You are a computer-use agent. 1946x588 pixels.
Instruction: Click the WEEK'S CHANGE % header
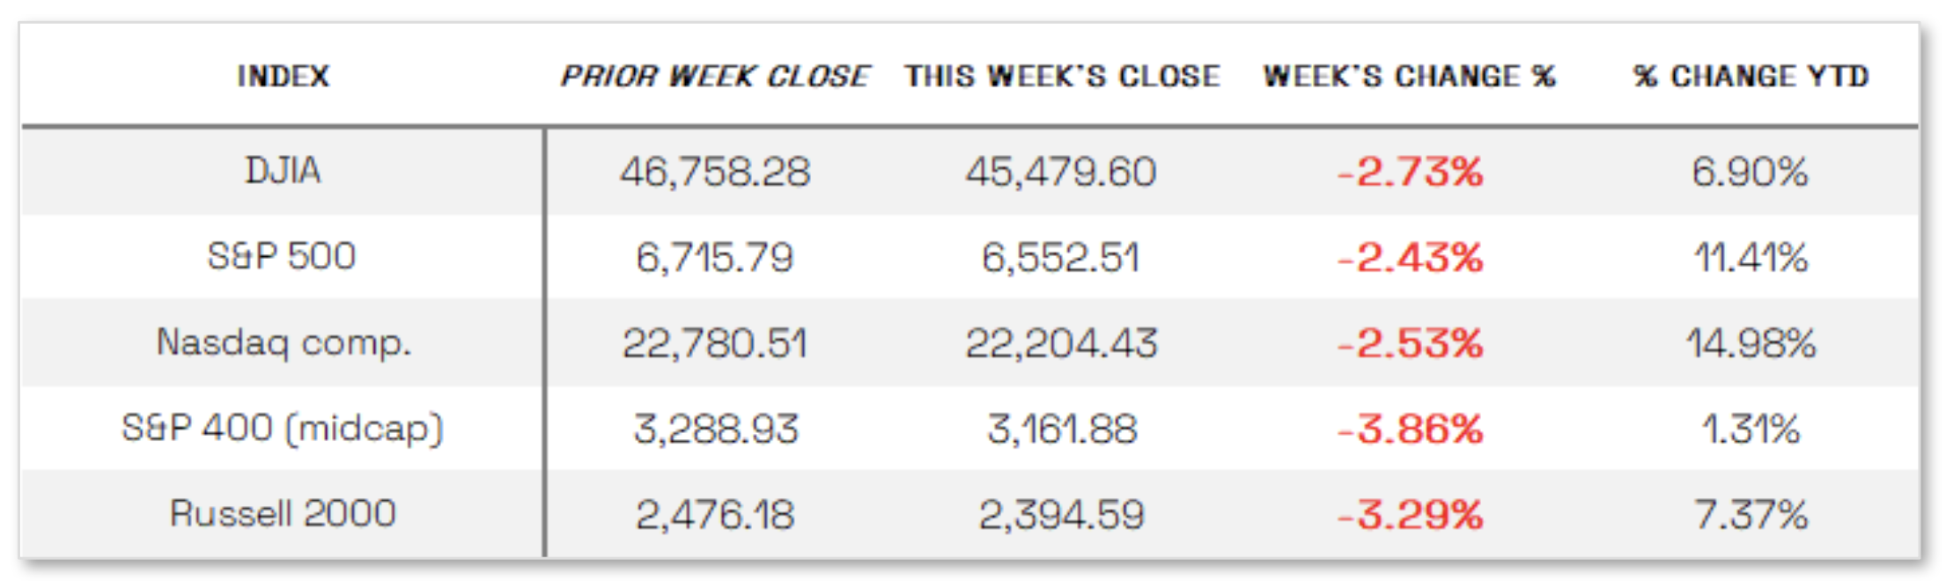click(1409, 77)
